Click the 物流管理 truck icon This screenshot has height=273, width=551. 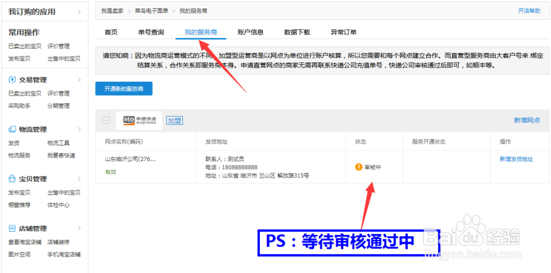(x=12, y=129)
